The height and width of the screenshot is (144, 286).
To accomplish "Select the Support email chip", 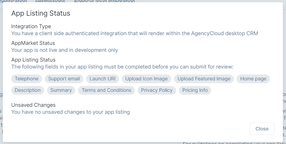I will [64, 79].
